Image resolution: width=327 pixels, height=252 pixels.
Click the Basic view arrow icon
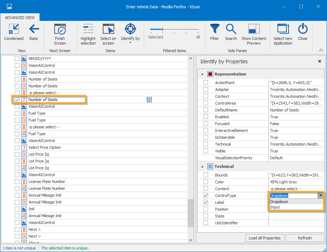coord(34,29)
